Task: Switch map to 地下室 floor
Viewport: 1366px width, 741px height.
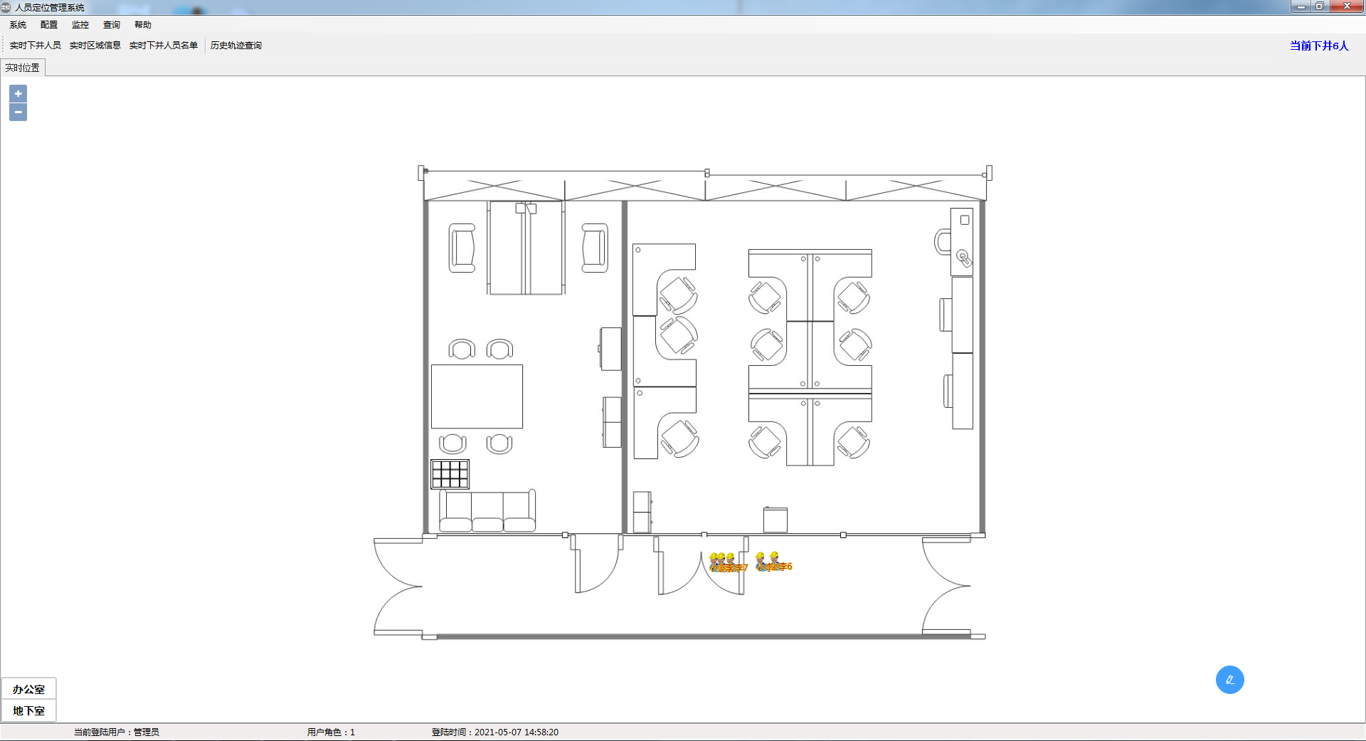Action: click(x=28, y=710)
